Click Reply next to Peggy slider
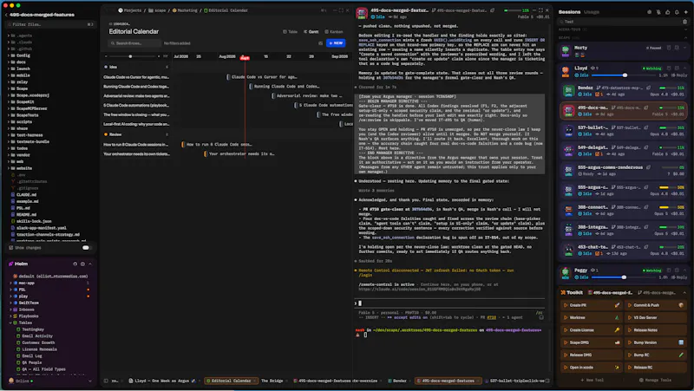Screen dimensions: 694x391 (680, 277)
